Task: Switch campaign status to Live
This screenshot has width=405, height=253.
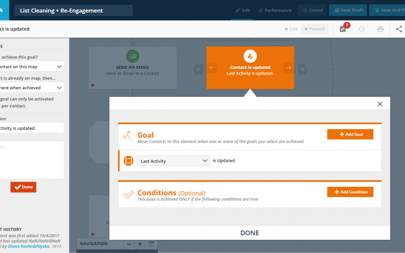Action: [291, 29]
